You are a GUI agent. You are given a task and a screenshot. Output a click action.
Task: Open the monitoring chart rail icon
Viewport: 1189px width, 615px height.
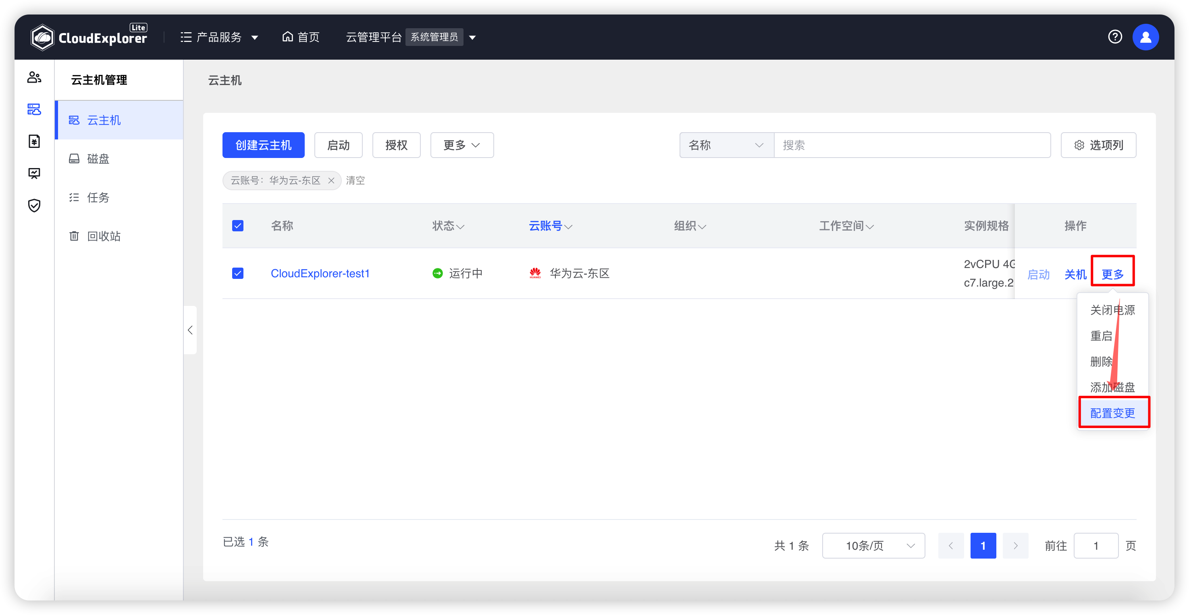(34, 173)
